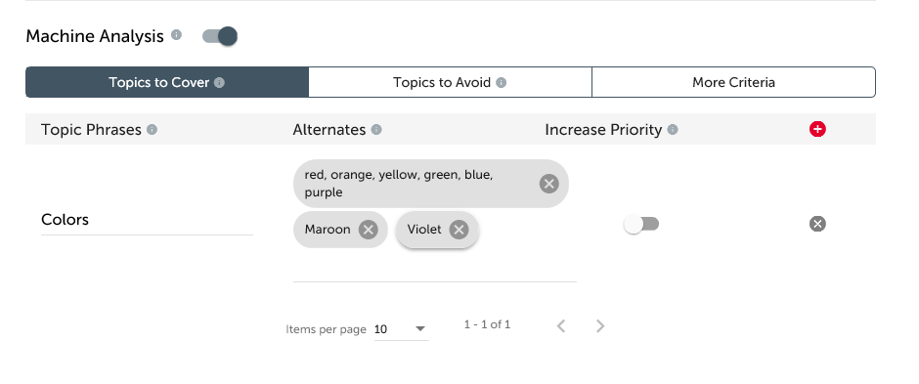Switch to the Topics to Avoid tab
This screenshot has height=384, width=919.
point(450,82)
